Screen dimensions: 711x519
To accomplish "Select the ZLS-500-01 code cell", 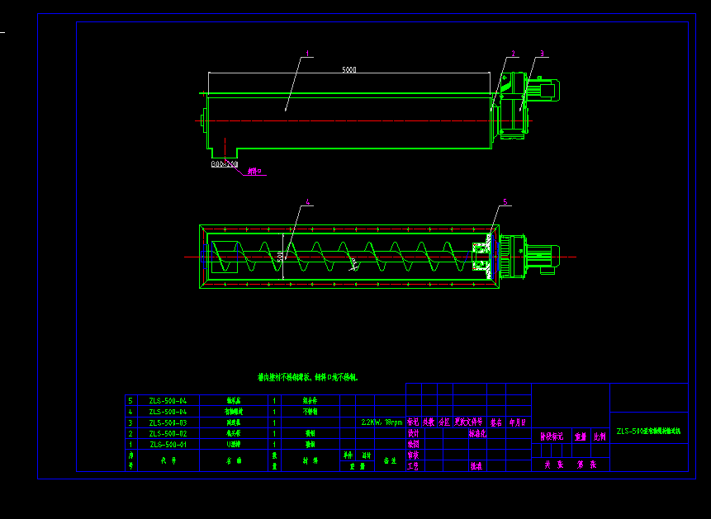I will pos(168,445).
